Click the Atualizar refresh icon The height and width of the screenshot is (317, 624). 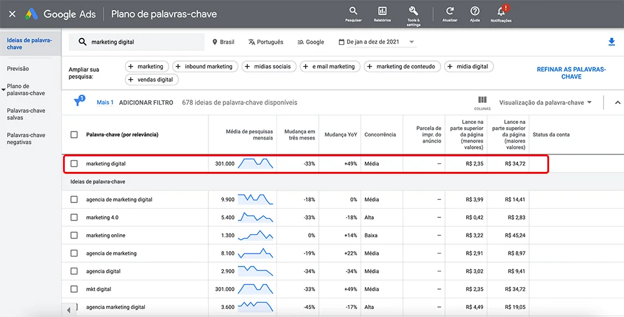click(x=450, y=11)
